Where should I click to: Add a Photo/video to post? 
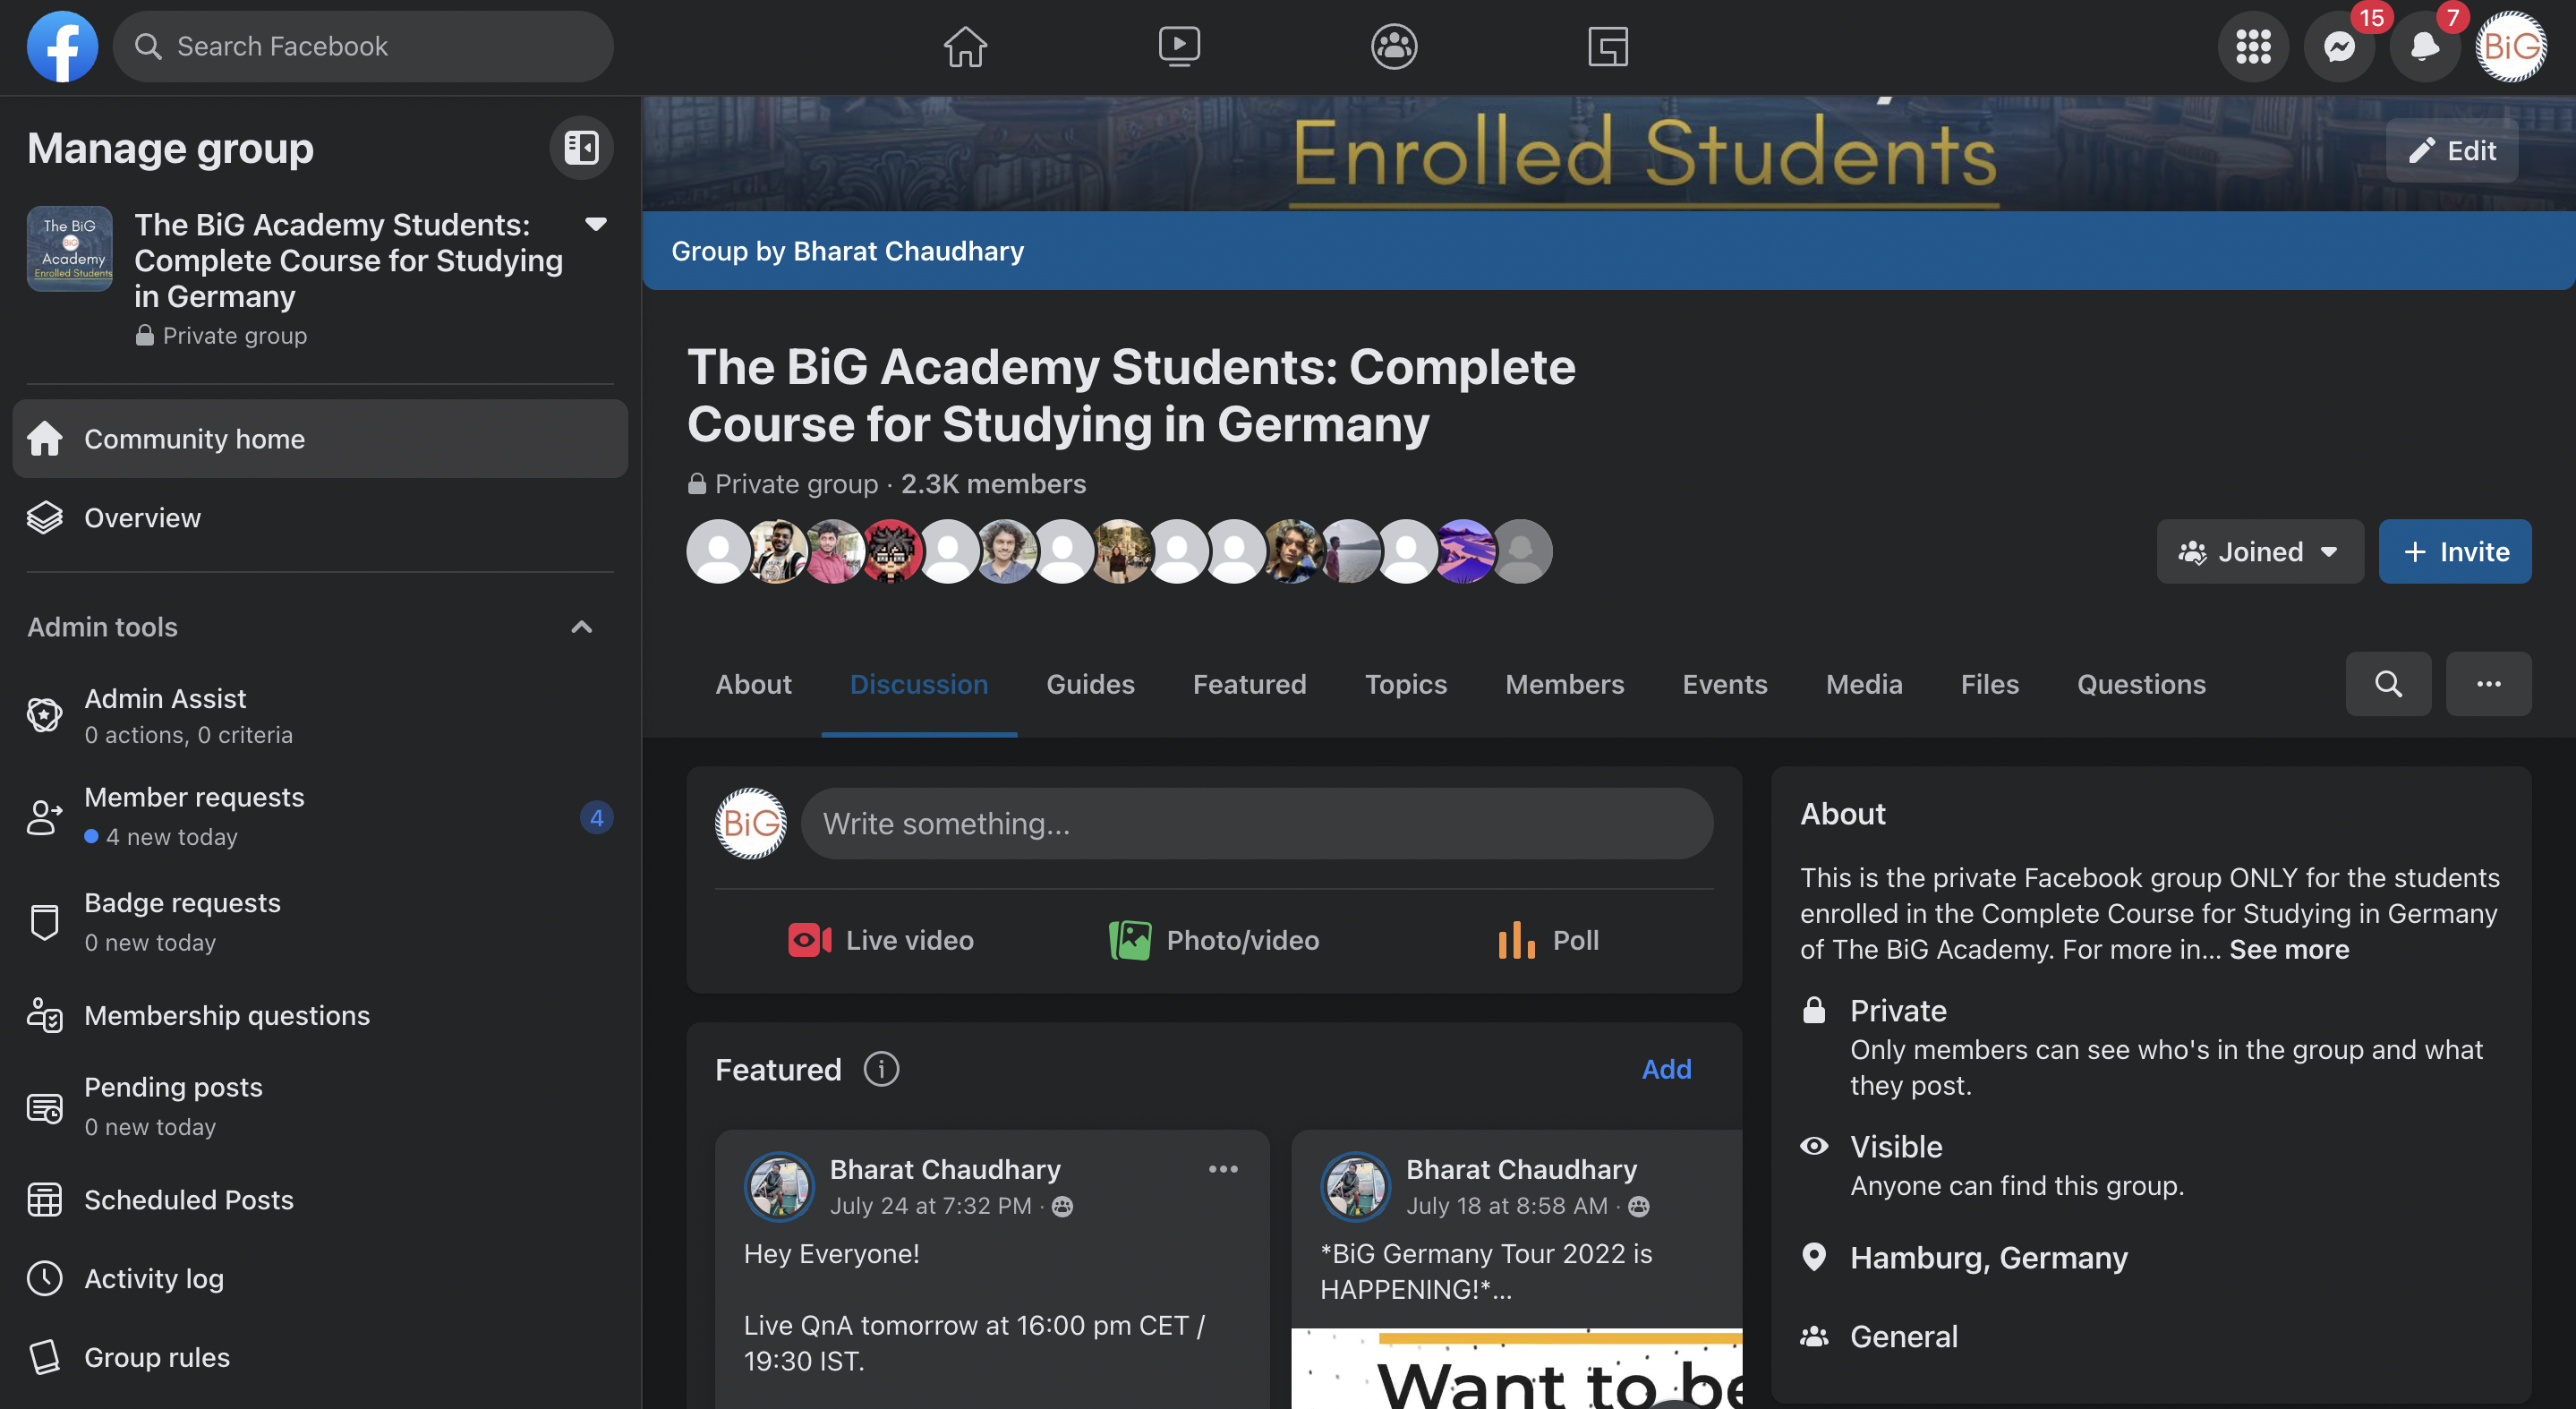click(1214, 940)
